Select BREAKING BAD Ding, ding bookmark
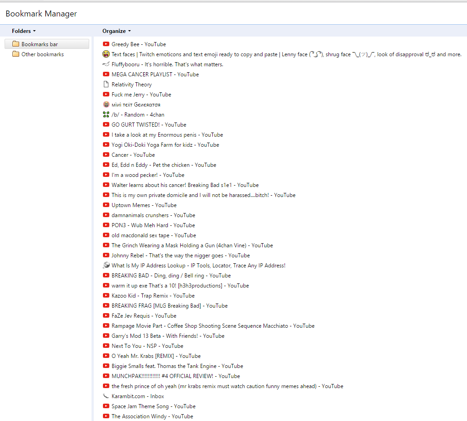 click(x=171, y=276)
